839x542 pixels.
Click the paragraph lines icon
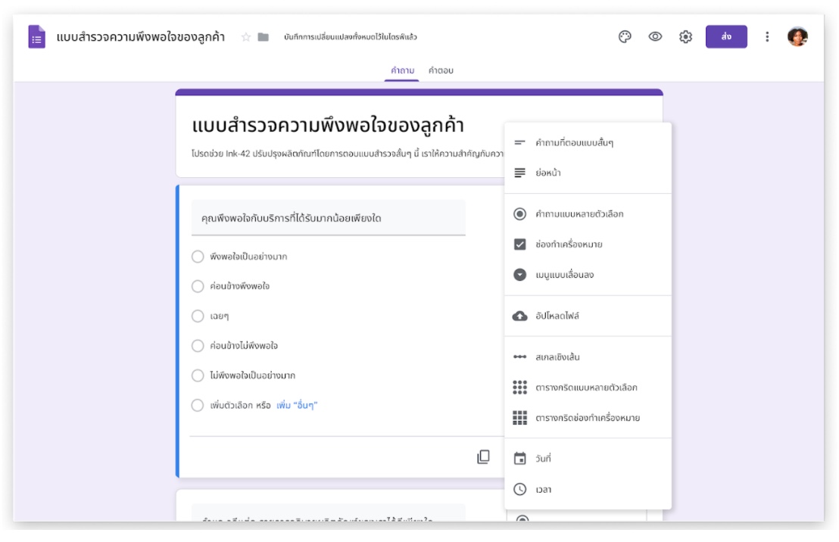(519, 173)
